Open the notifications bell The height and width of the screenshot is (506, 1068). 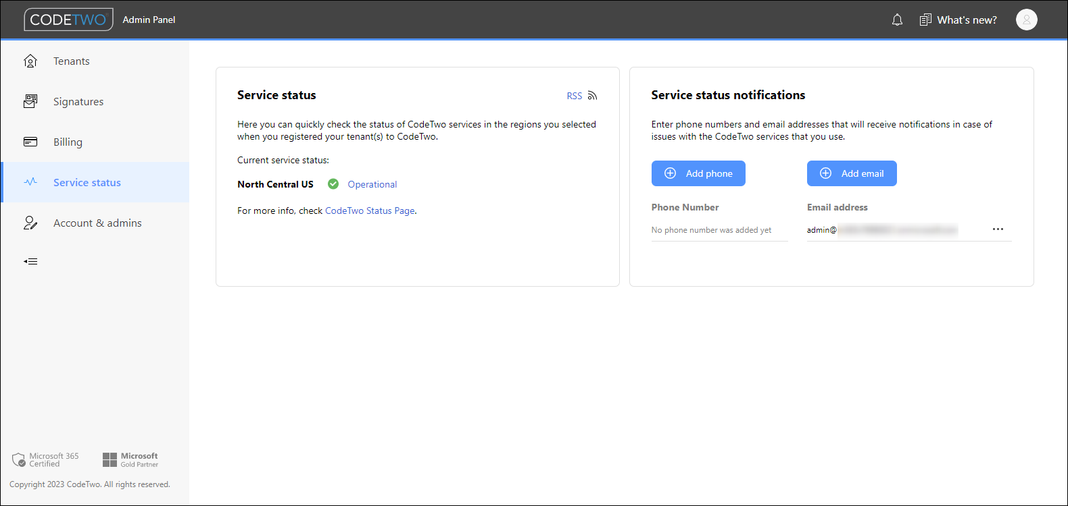(x=897, y=20)
